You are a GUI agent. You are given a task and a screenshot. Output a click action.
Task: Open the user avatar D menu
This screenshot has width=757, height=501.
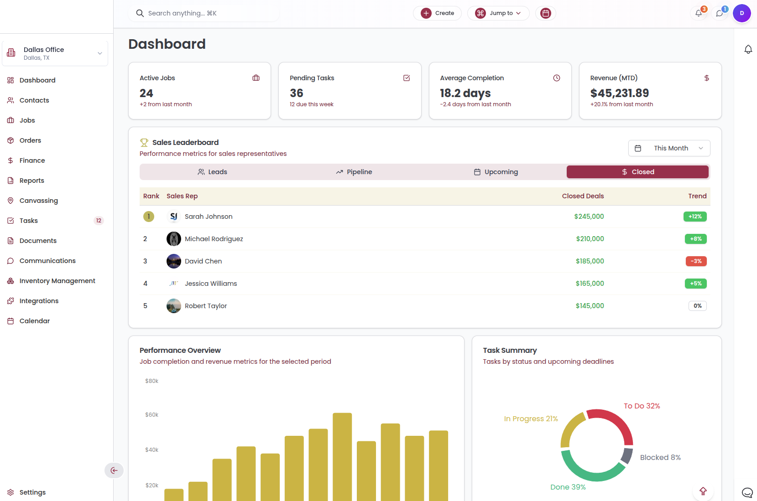(x=741, y=13)
